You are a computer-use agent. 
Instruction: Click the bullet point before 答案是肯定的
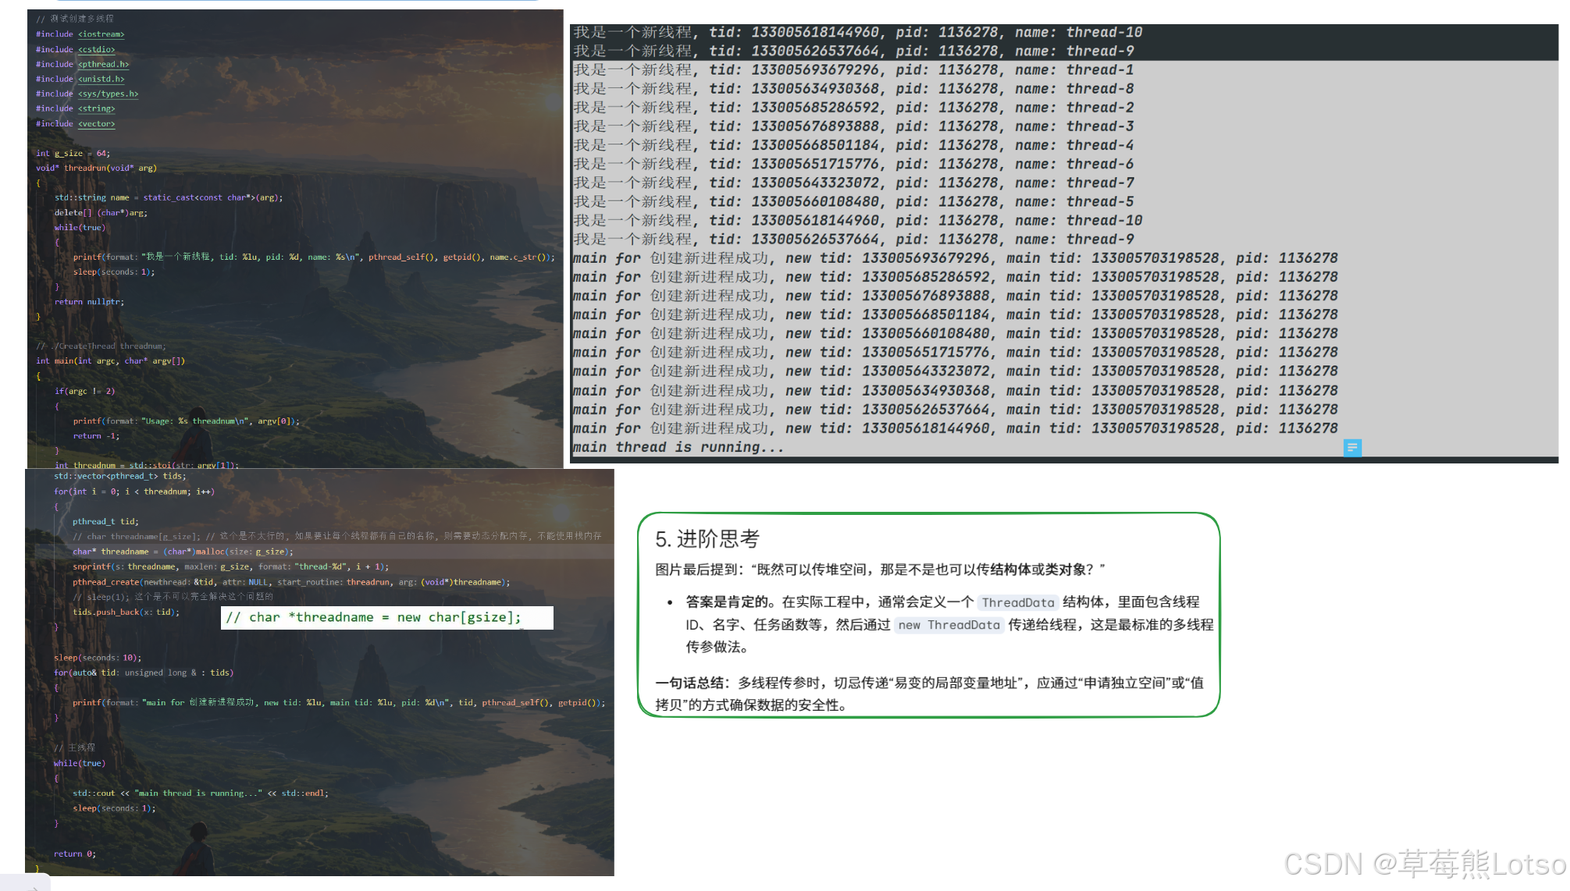[x=670, y=602]
